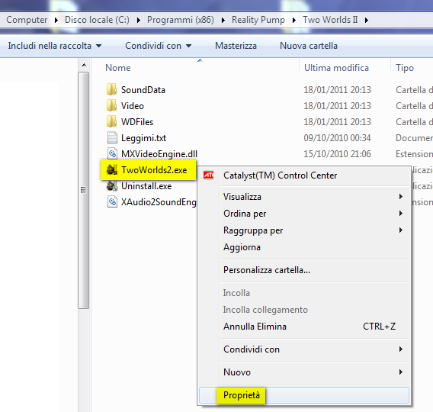Image resolution: width=433 pixels, height=412 pixels.
Task: Click date 09/10/2010 00:34 cell
Action: (x=337, y=138)
